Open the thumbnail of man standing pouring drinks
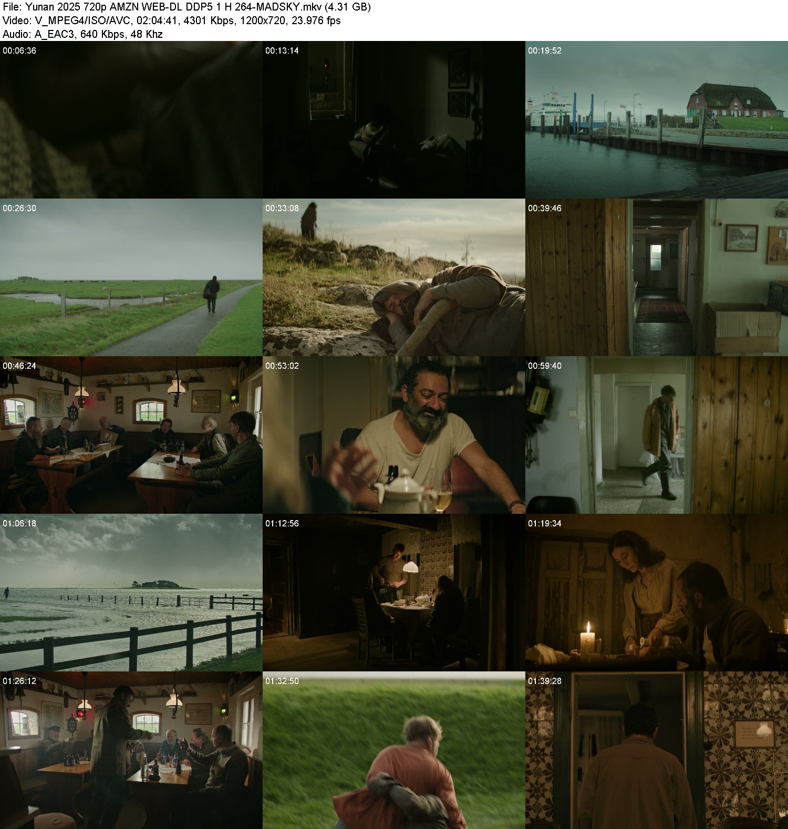The width and height of the screenshot is (788, 829). pyautogui.click(x=131, y=750)
